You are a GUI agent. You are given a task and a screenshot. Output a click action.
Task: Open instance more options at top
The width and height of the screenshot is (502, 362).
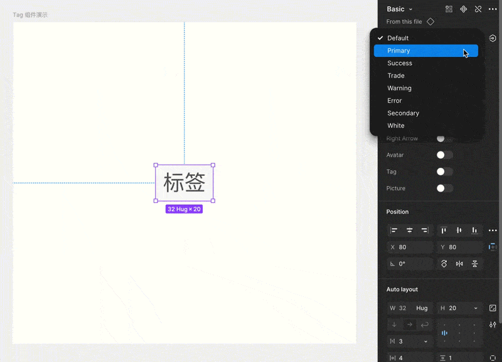493,9
